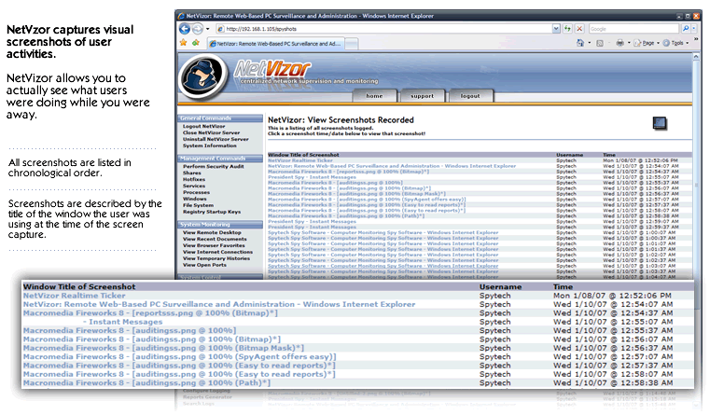Open Perform Security Audit link
Screen dimensions: 710x415
[214, 166]
